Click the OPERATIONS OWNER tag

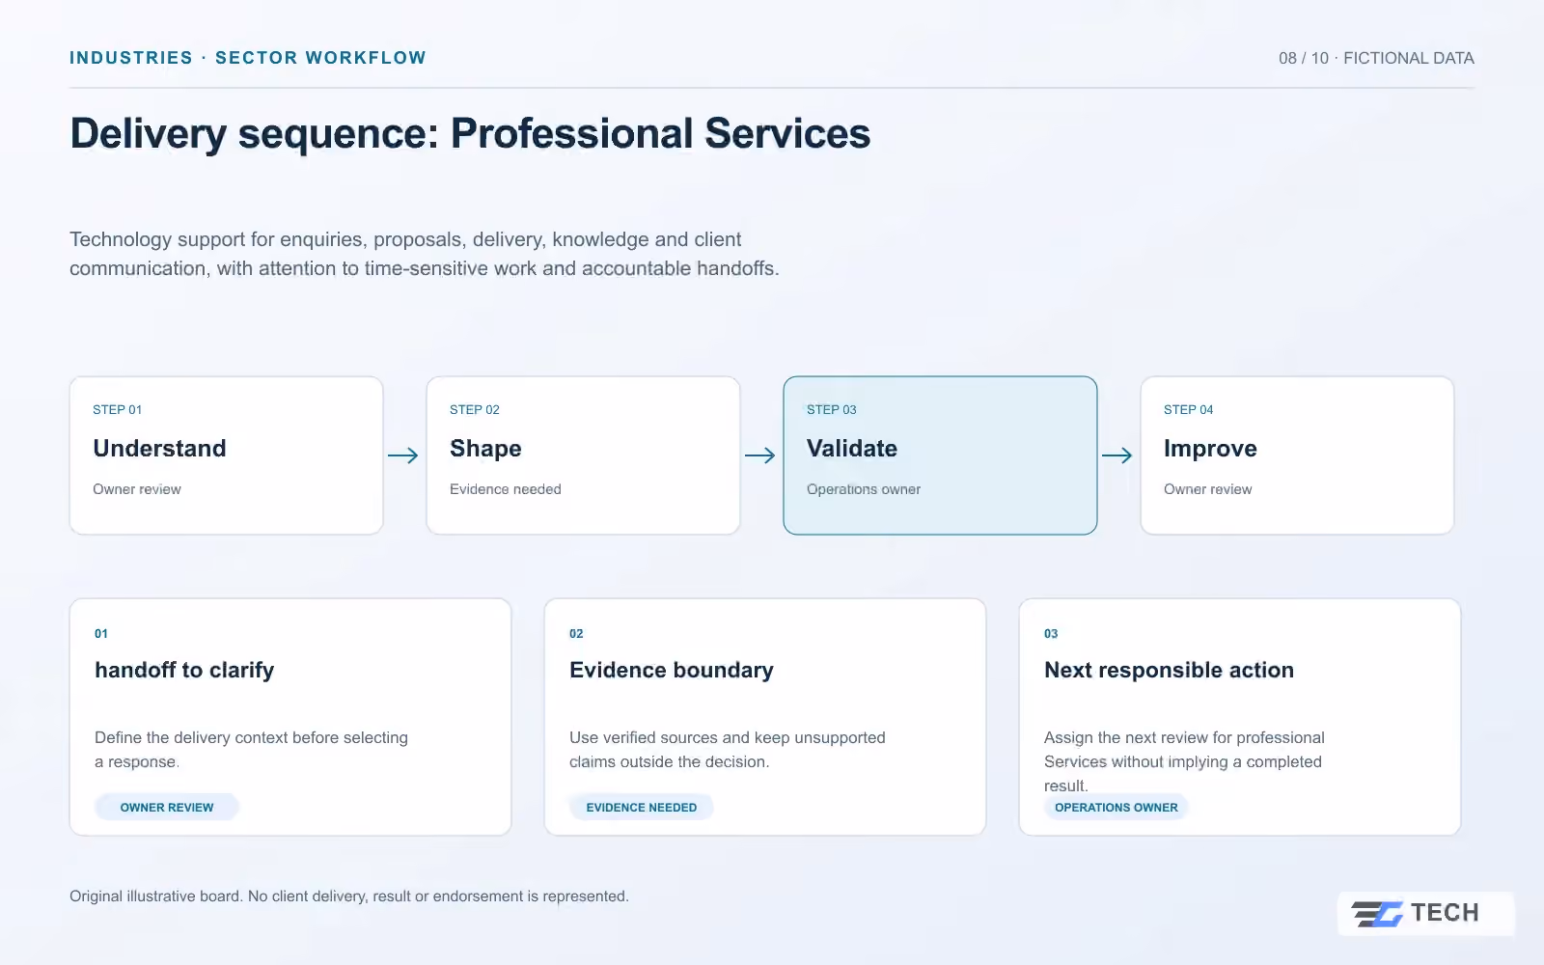click(1117, 807)
